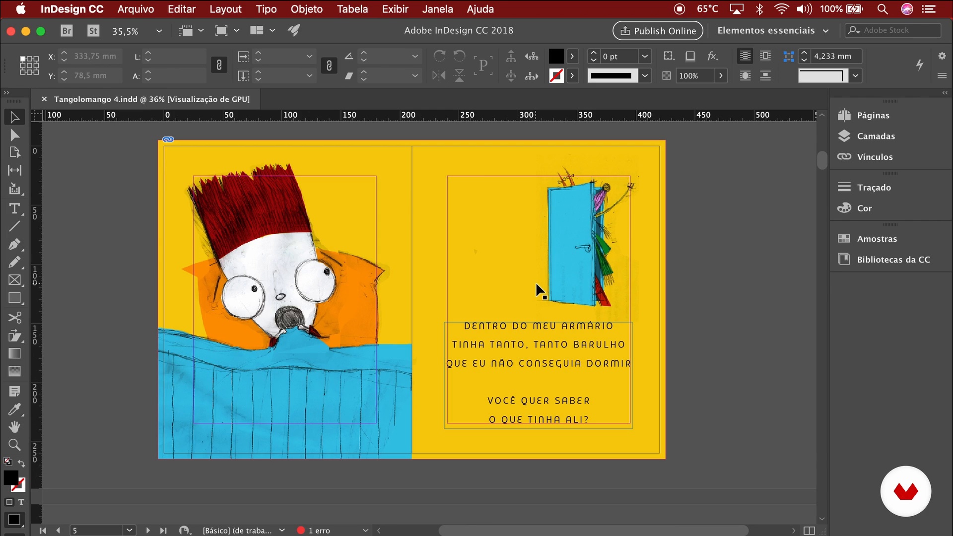Select the Rectangle Frame tool
Screen dimensions: 953x536
[x=14, y=280]
